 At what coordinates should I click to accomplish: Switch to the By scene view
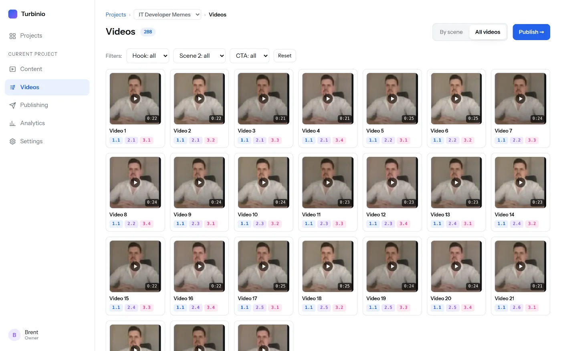click(451, 32)
